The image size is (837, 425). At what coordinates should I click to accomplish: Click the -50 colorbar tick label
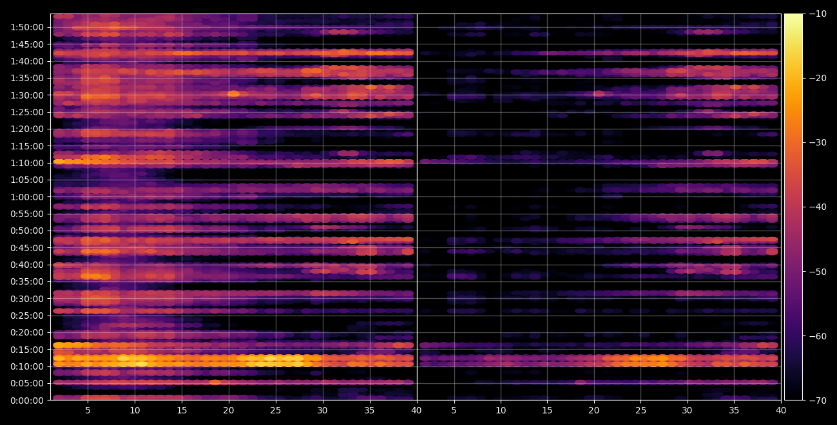point(818,272)
